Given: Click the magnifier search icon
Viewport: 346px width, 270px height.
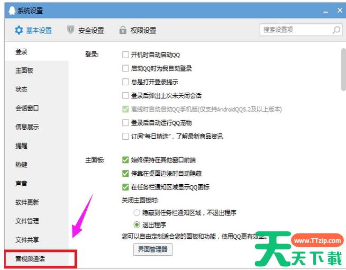Looking at the screenshot, I should tap(336, 30).
